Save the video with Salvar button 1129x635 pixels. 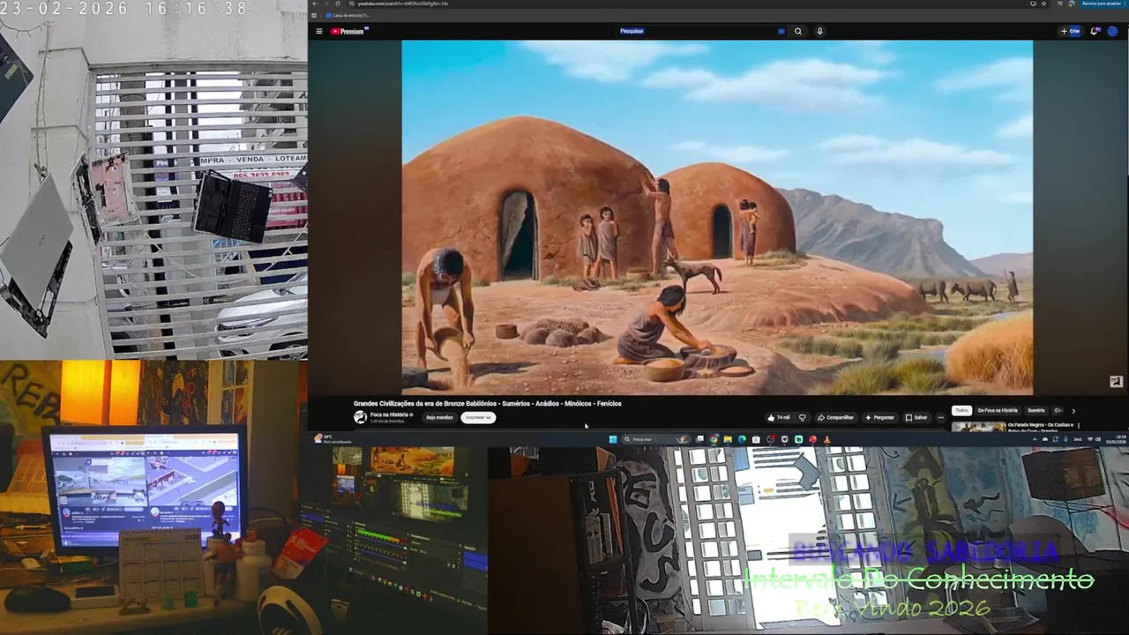click(x=916, y=418)
